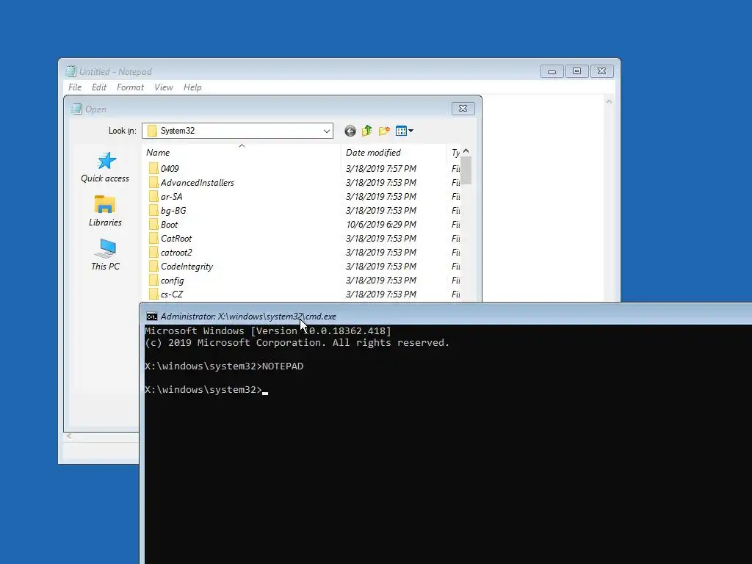Click the Command Prompt title bar
Image resolution: width=752 pixels, height=564 pixels.
coord(446,316)
